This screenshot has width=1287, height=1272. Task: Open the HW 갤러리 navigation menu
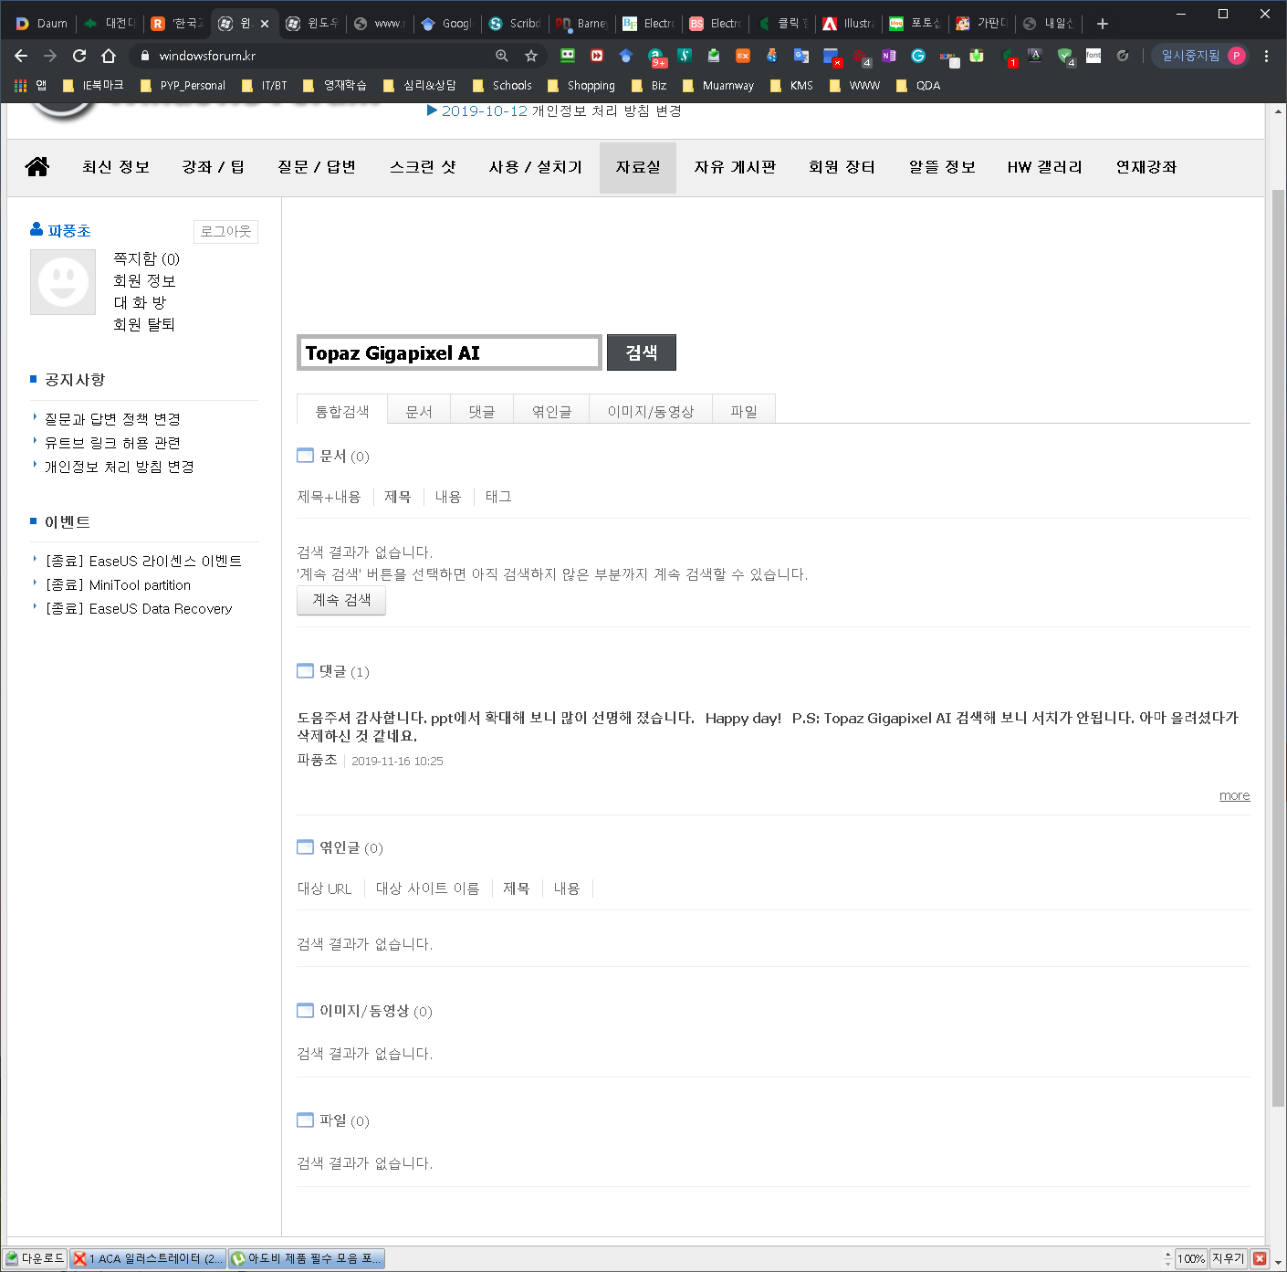pyautogui.click(x=1045, y=167)
